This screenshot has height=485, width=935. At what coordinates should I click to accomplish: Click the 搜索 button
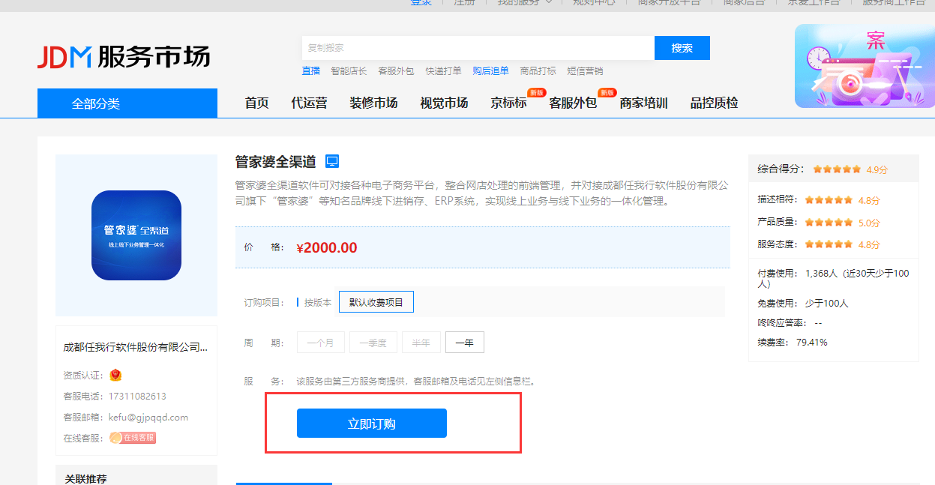point(682,48)
